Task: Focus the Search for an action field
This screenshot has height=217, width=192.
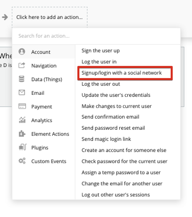Action: tap(96, 36)
